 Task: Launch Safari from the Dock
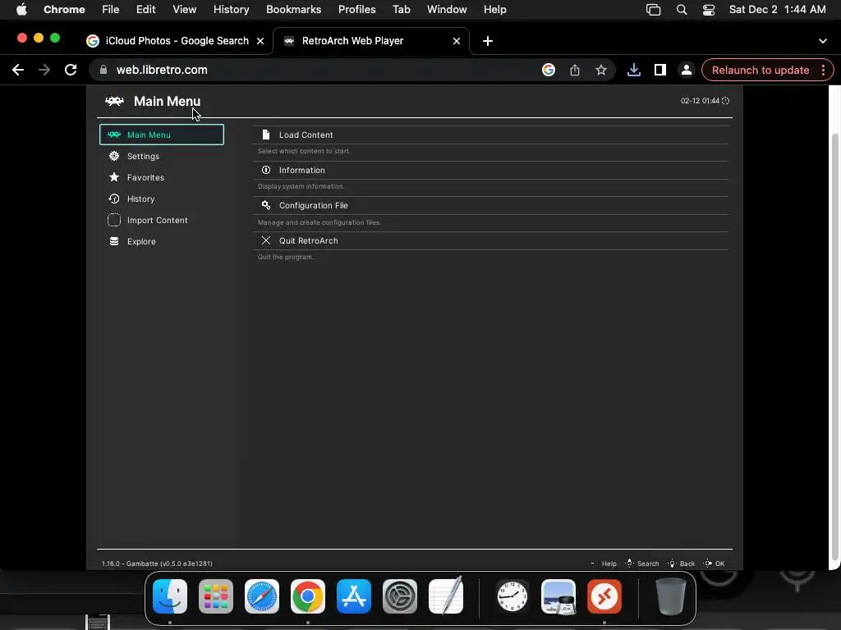coord(262,596)
